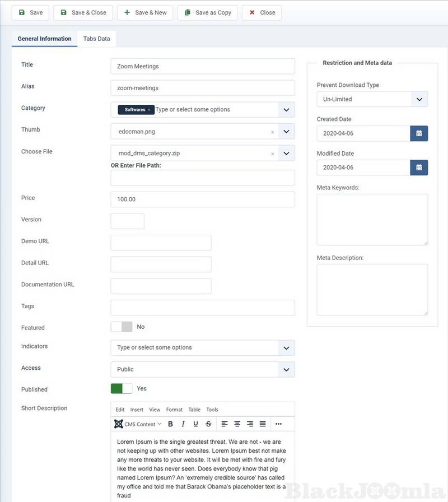Turn off the Published toggle
Screen dimensions: 448x502
(x=122, y=388)
